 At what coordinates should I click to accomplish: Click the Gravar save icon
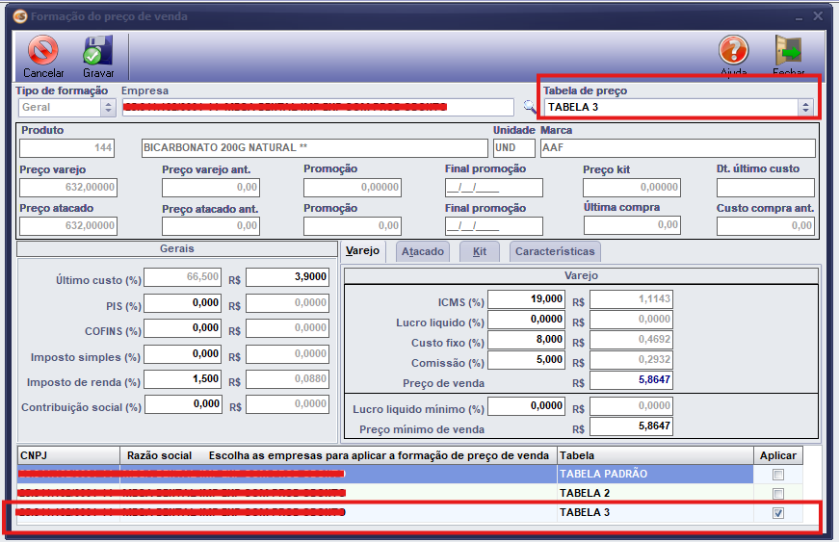pyautogui.click(x=98, y=51)
